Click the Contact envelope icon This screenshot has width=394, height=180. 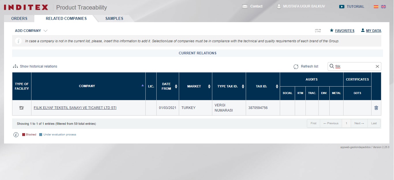point(245,6)
